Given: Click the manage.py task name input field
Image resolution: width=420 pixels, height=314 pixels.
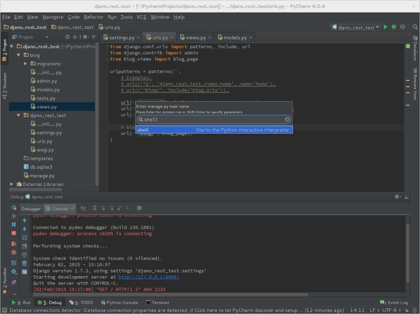Looking at the screenshot, I should 214,119.
